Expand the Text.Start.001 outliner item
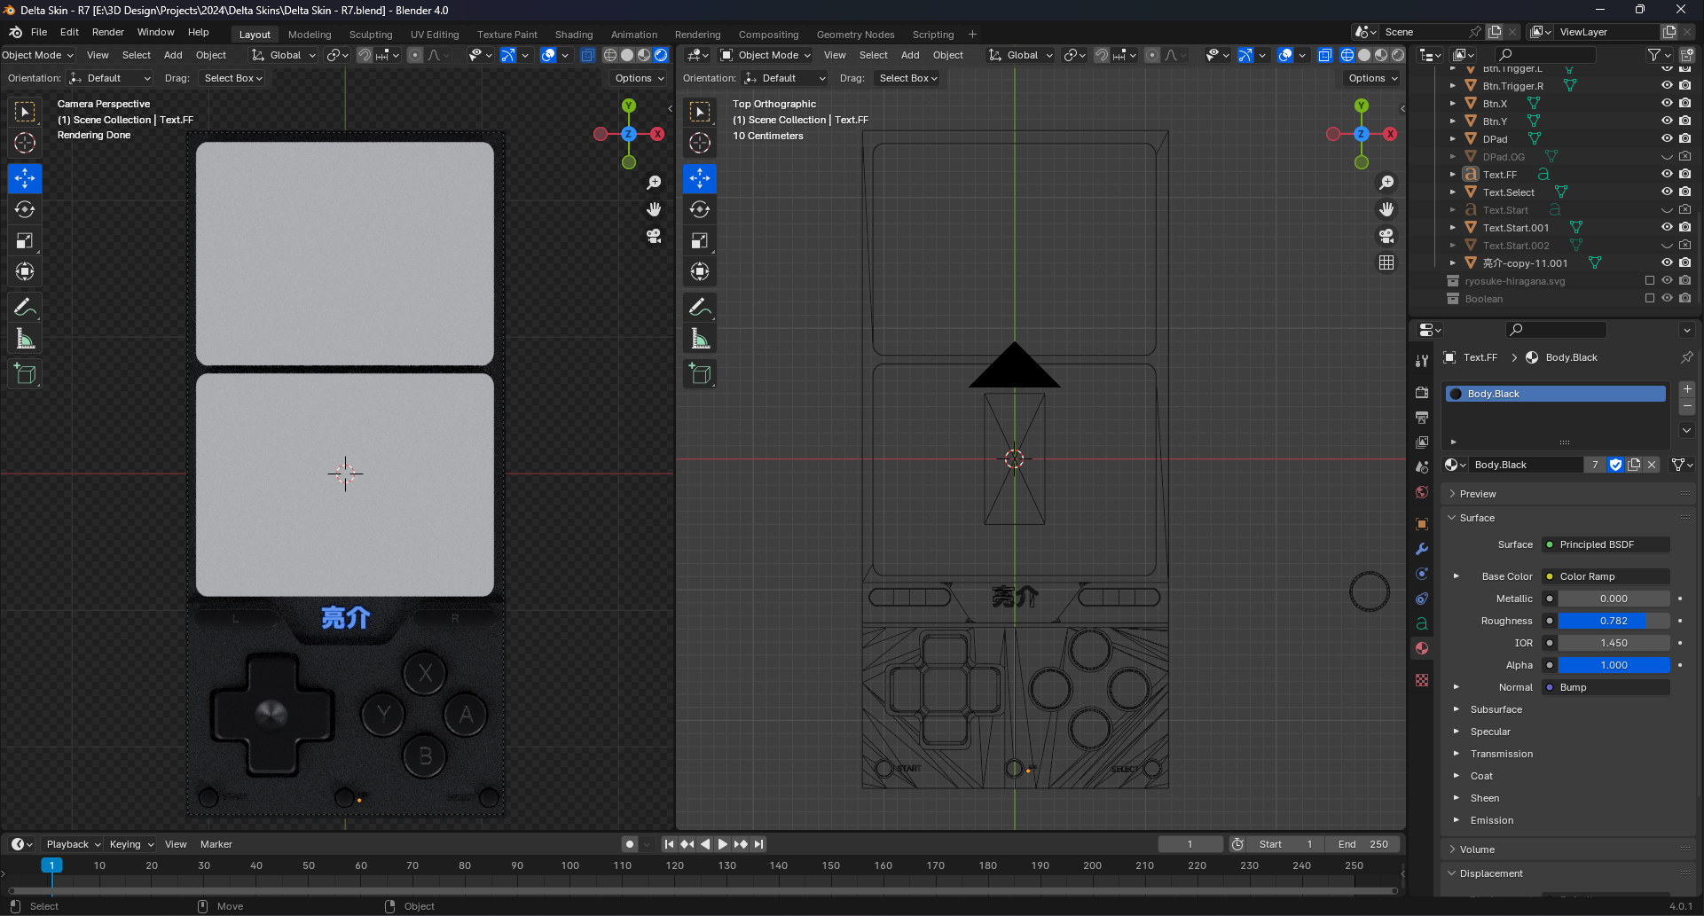 pyautogui.click(x=1454, y=227)
